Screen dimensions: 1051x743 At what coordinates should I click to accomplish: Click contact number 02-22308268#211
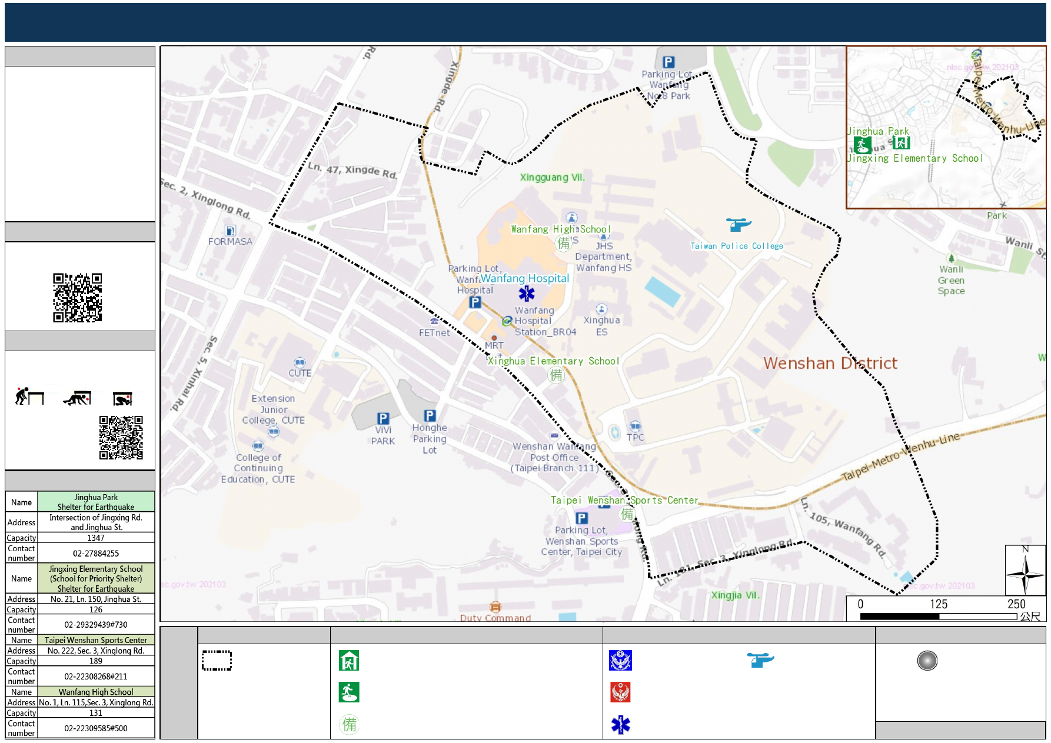pos(96,677)
